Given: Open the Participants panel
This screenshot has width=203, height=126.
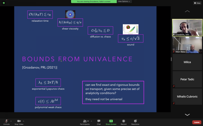Looking at the screenshot, I should coord(85,121).
